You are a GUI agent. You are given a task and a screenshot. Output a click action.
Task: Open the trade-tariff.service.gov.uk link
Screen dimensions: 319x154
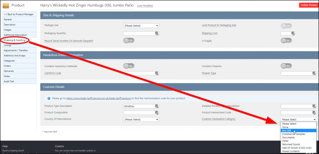98,98
